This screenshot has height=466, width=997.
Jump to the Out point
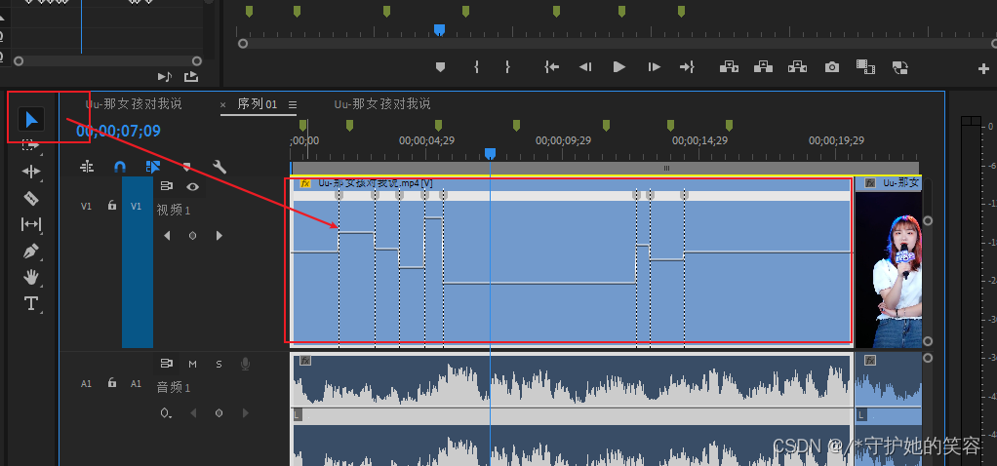[688, 66]
